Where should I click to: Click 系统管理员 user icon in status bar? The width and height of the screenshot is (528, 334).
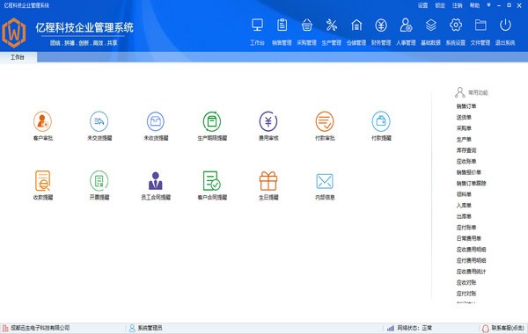pyautogui.click(x=132, y=328)
